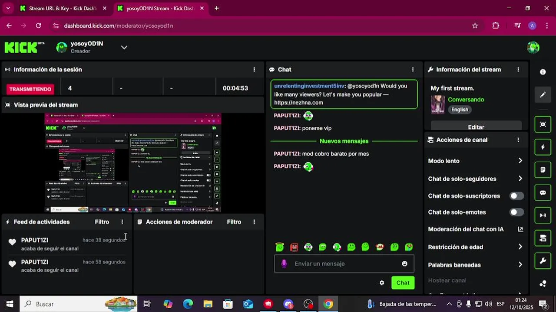The height and width of the screenshot is (312, 556).
Task: Open three-dot menu of Chat panel
Action: click(x=413, y=69)
